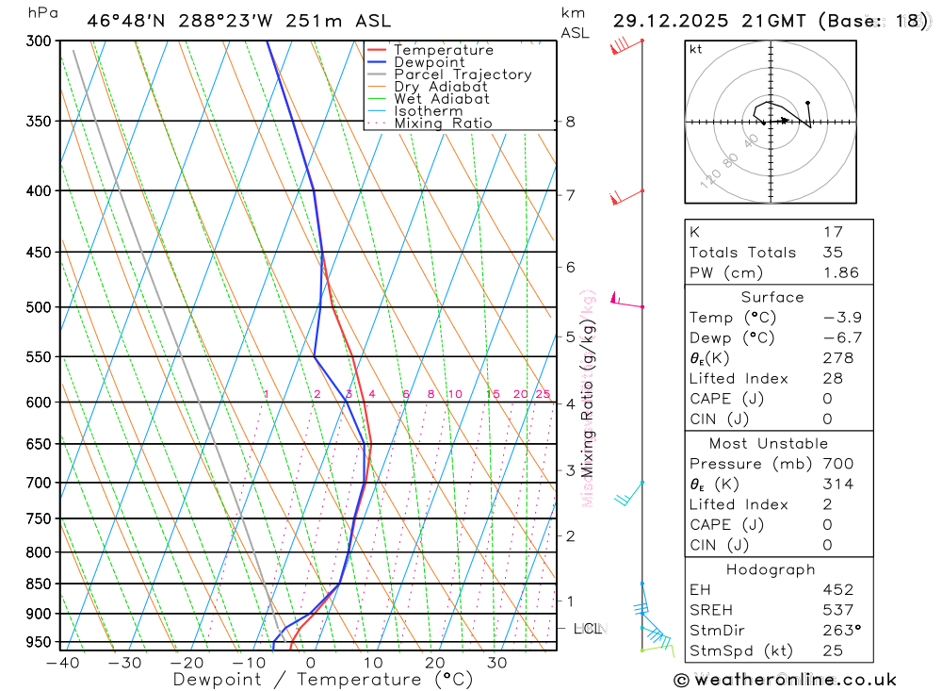
Task: Click the blue Dewpoint line swatch in legend
Action: 377,62
